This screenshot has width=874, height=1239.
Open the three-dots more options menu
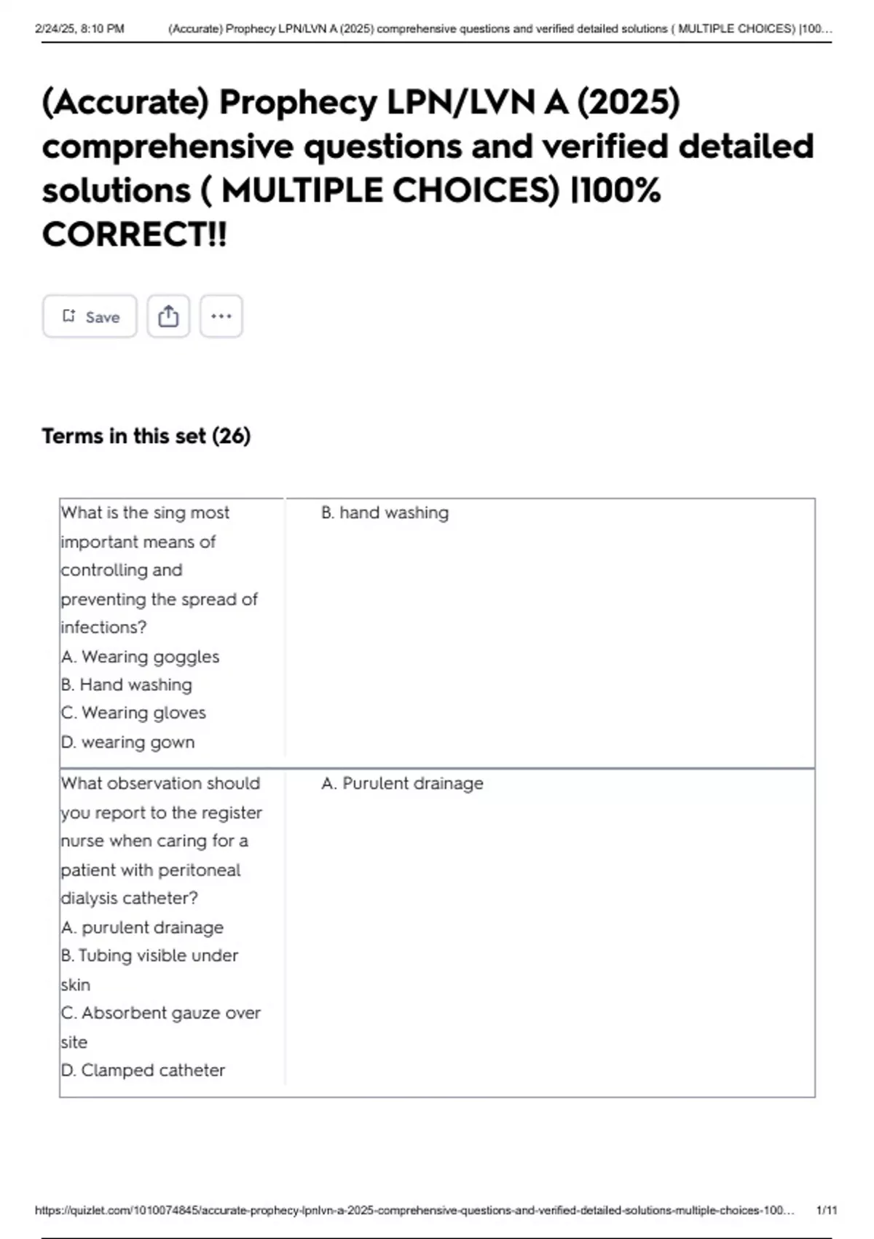[221, 316]
